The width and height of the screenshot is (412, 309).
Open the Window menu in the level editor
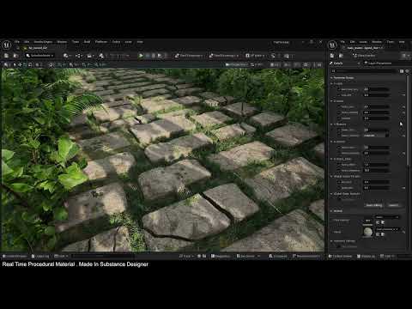point(62,42)
